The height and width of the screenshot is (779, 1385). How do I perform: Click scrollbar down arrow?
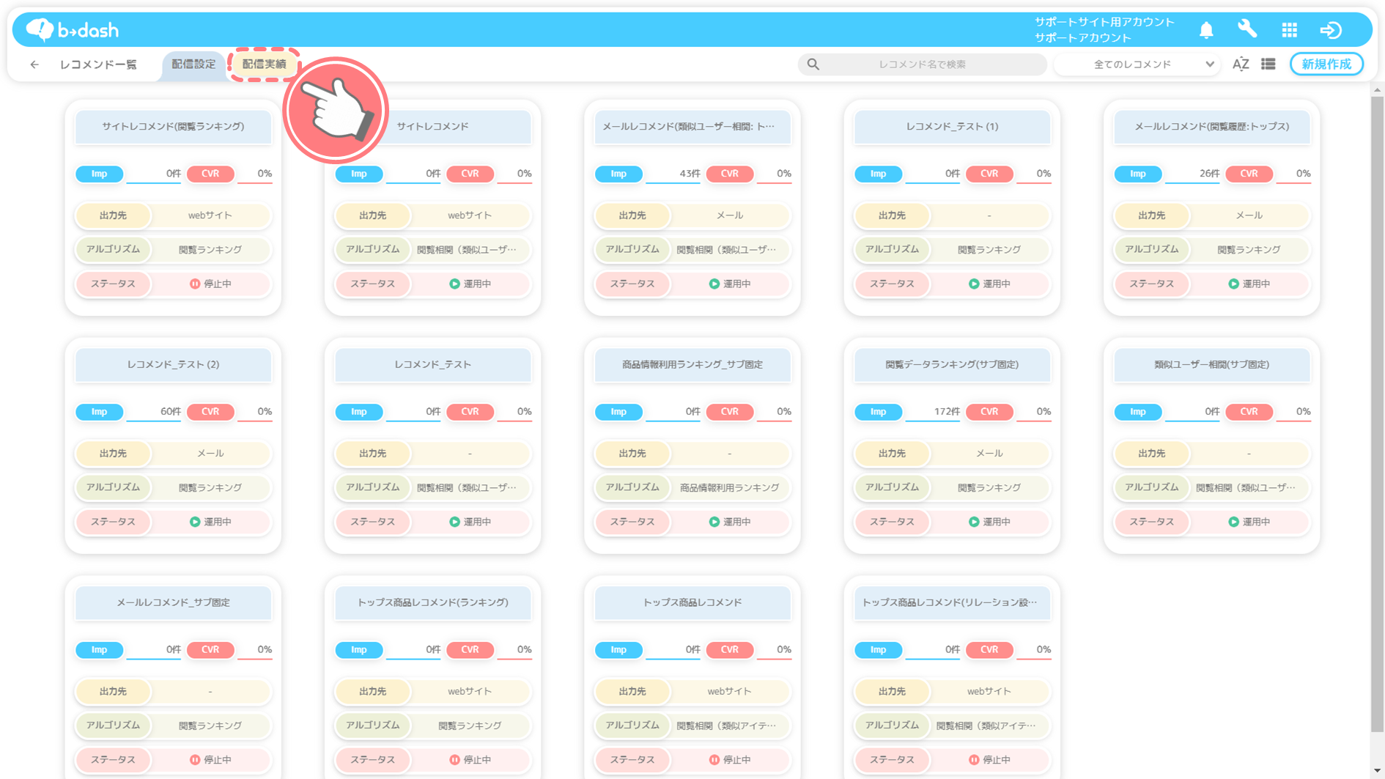(x=1377, y=771)
